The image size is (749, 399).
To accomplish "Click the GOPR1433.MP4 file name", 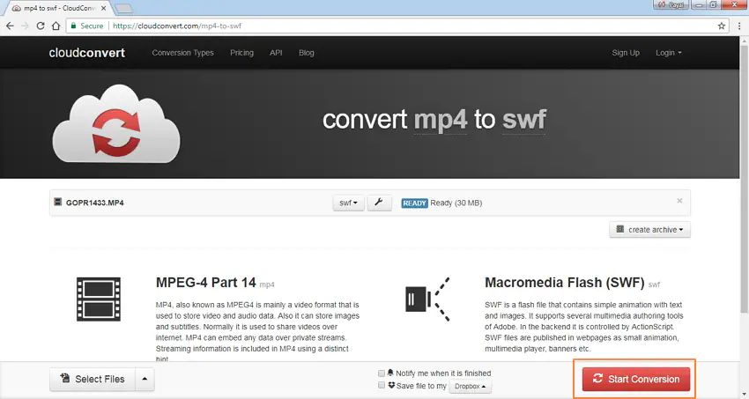I will (94, 203).
